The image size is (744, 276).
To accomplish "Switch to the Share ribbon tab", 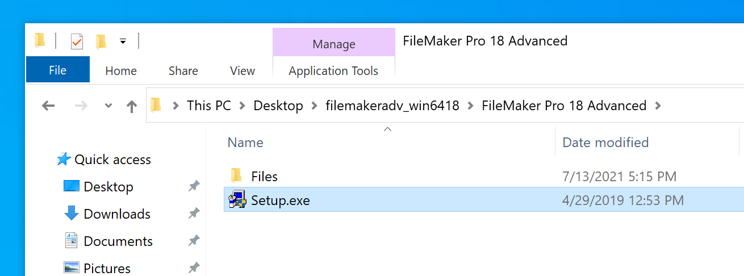I will tap(183, 71).
